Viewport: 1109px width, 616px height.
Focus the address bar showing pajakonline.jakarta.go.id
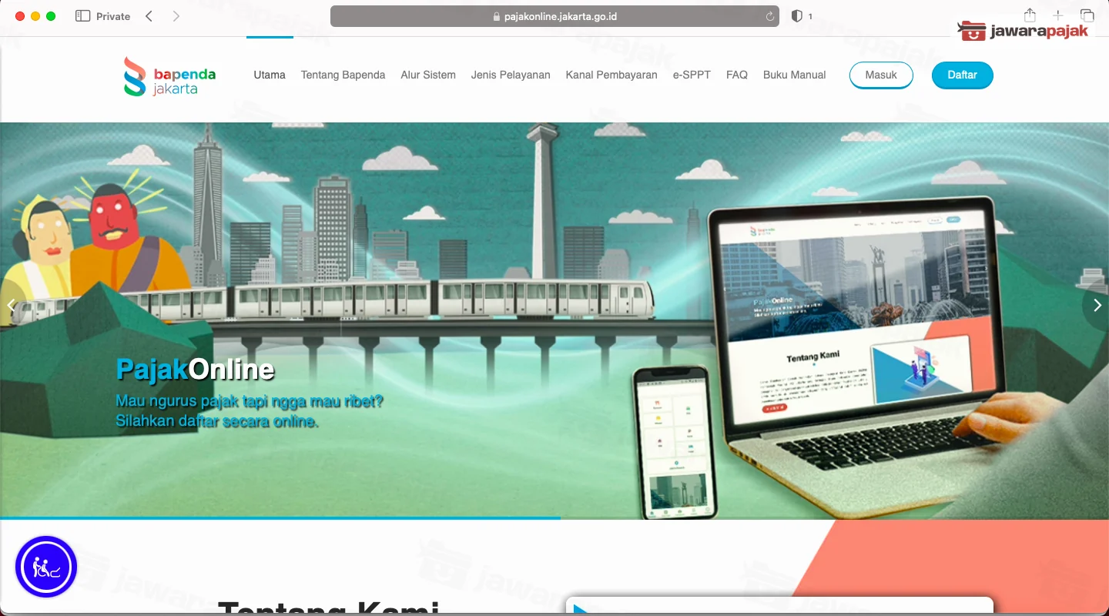[x=554, y=16]
